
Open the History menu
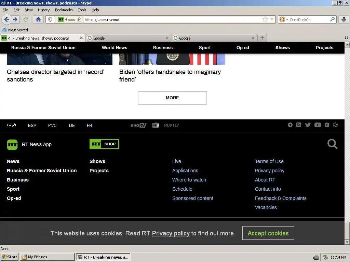pos(44,10)
